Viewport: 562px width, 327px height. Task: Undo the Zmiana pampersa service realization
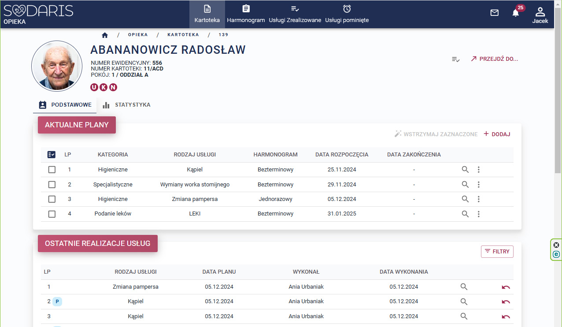coord(506,287)
